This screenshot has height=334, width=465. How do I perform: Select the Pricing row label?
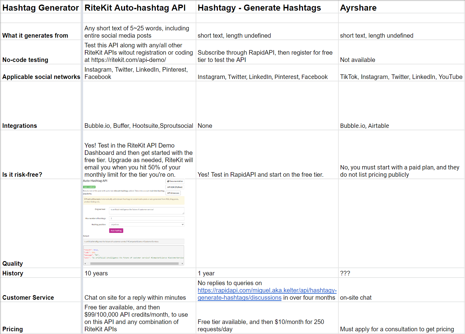[40, 318]
